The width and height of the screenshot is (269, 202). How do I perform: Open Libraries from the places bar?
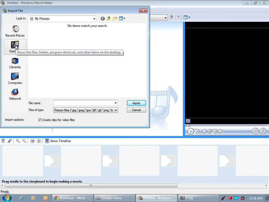(15, 63)
